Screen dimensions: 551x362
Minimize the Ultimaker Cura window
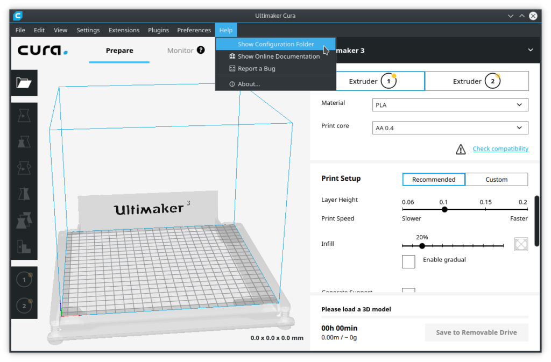pos(511,16)
